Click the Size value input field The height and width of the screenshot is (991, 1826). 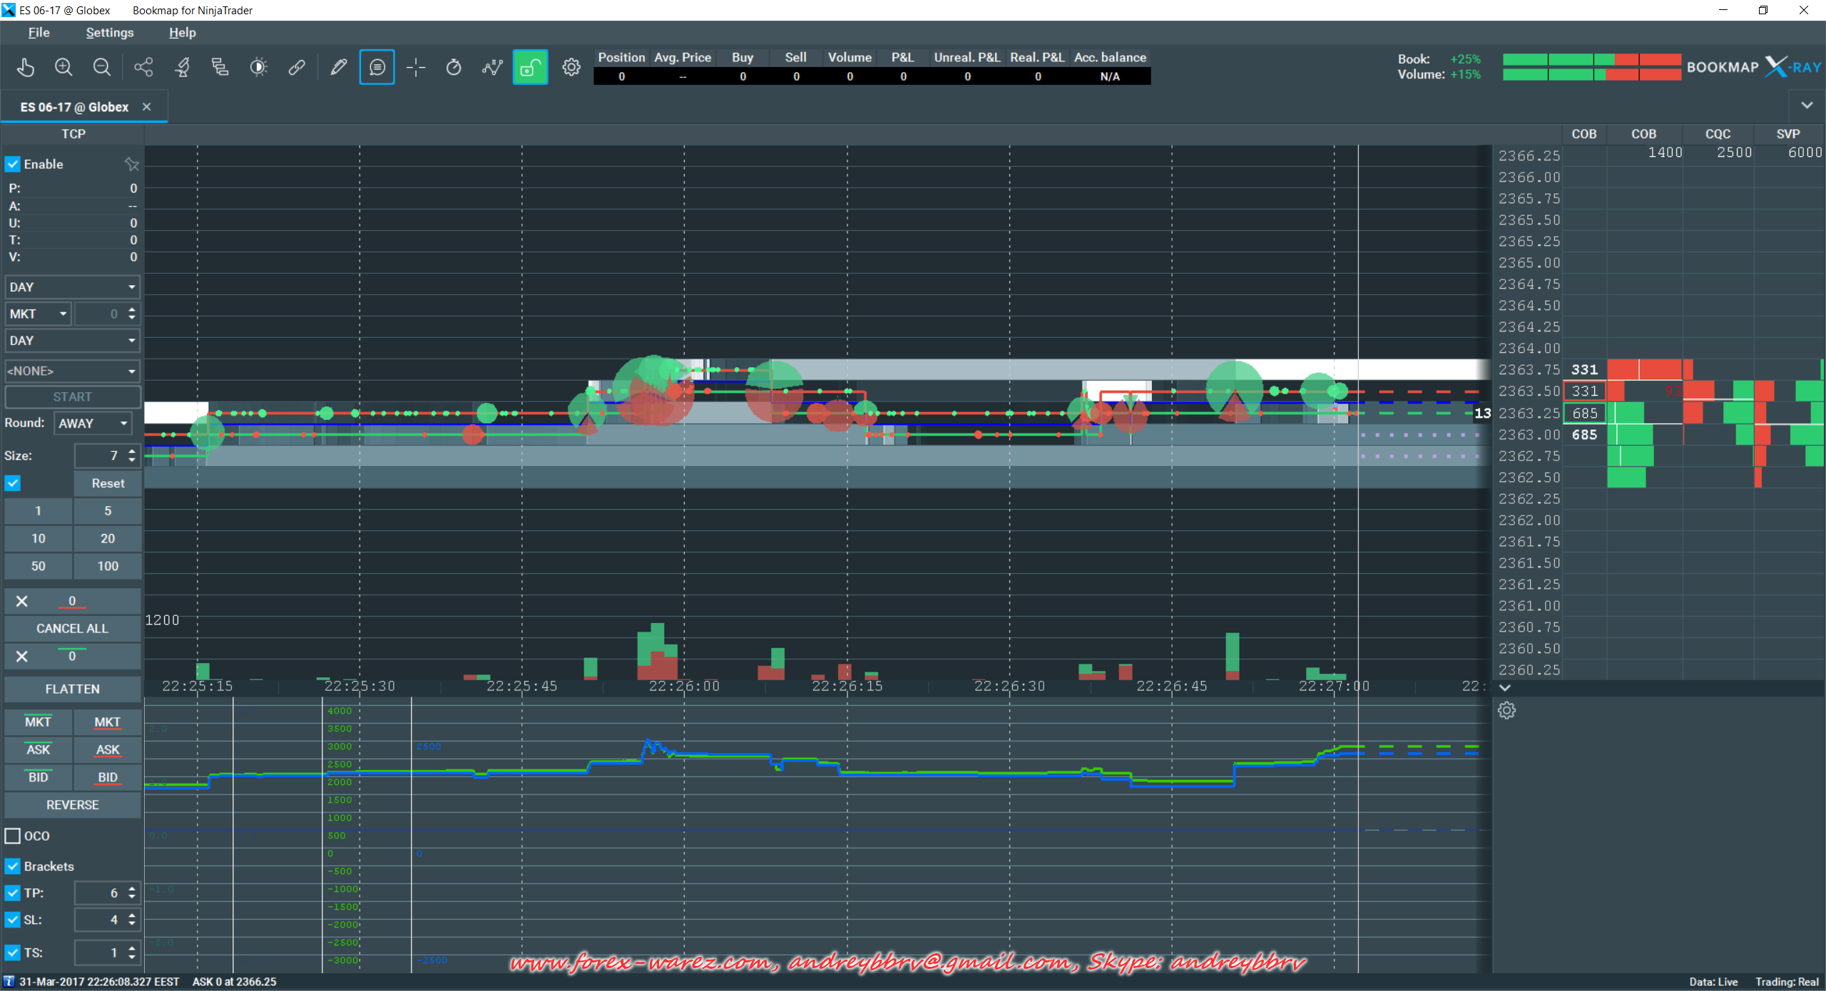click(x=100, y=456)
